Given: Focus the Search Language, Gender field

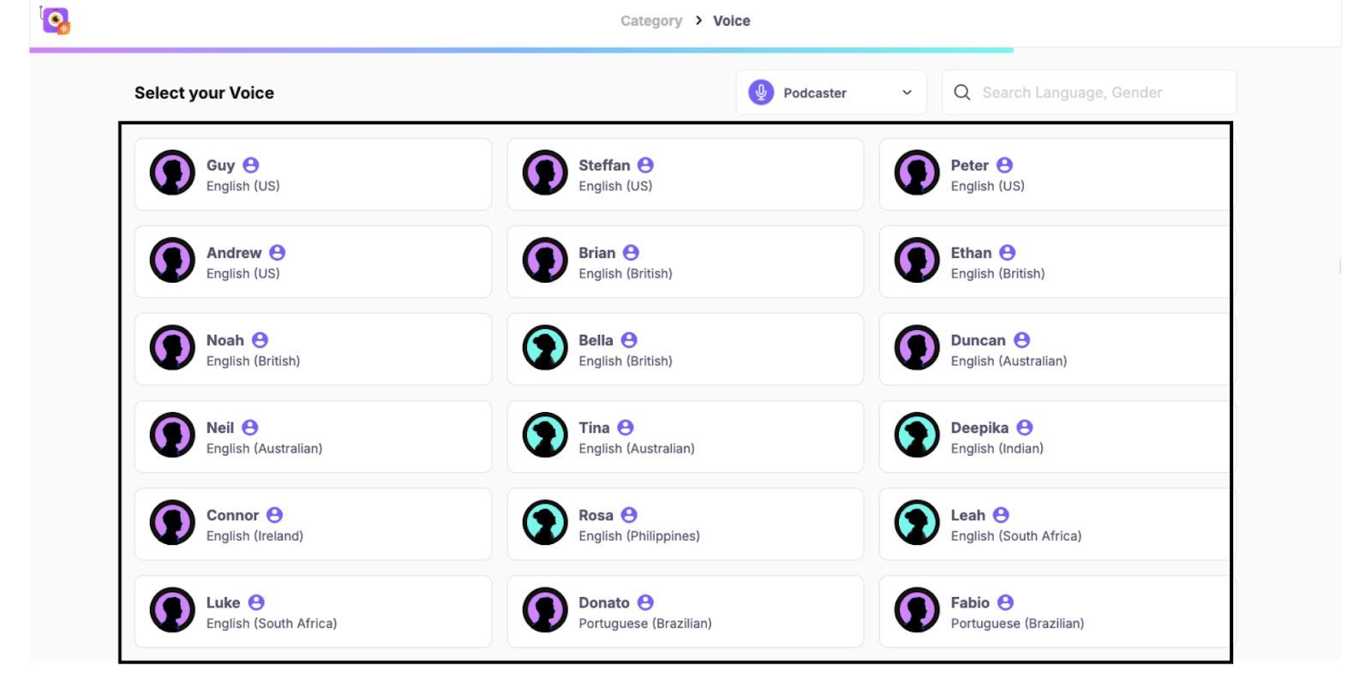Looking at the screenshot, I should pyautogui.click(x=1089, y=93).
